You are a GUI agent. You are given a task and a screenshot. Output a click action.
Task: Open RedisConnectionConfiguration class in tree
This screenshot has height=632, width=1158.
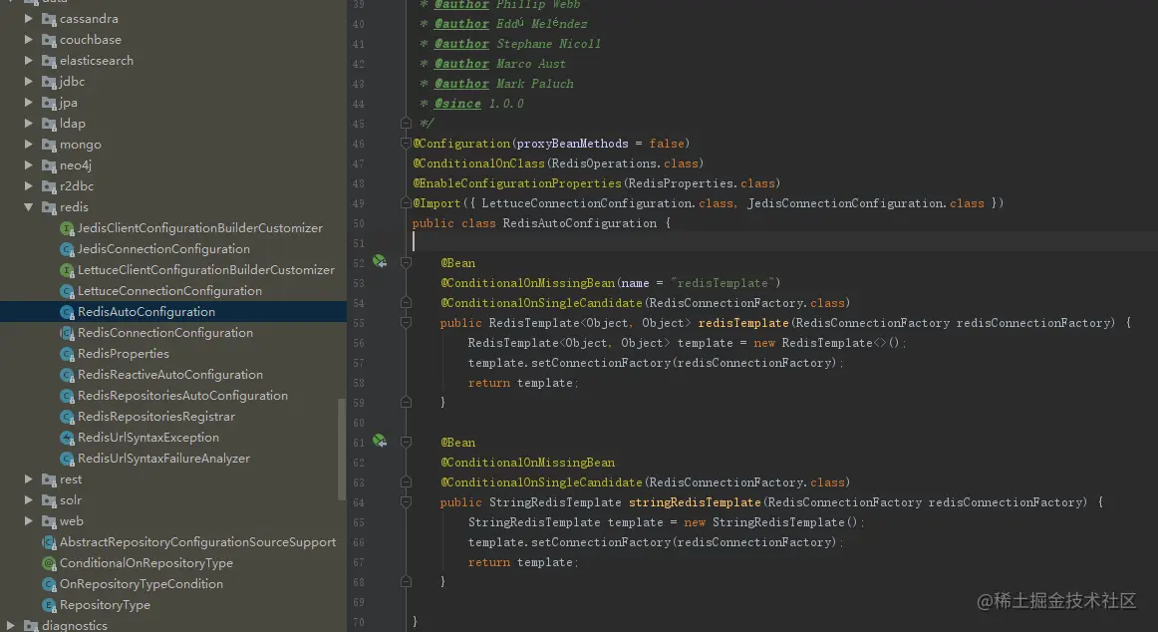pos(164,332)
